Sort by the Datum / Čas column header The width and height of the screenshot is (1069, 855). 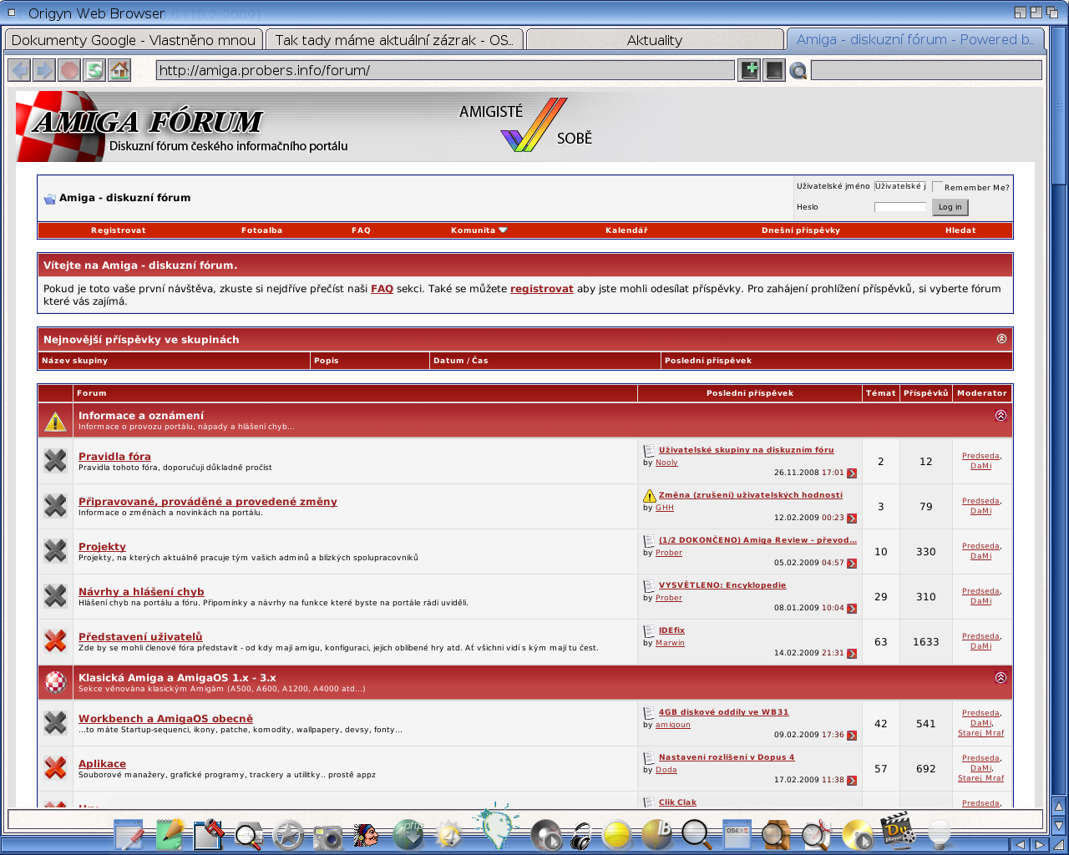click(461, 361)
